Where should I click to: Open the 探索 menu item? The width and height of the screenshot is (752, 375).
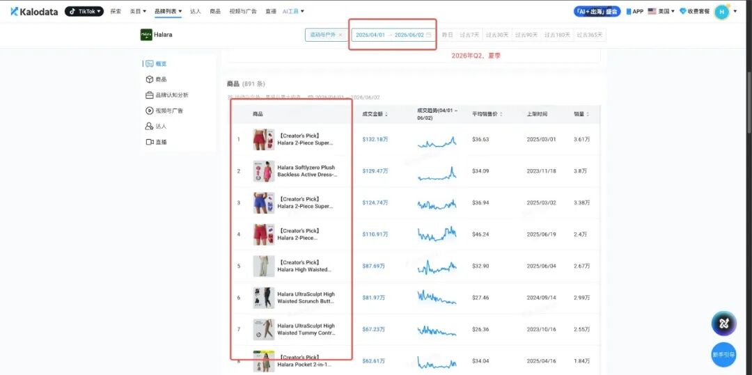[x=116, y=11]
